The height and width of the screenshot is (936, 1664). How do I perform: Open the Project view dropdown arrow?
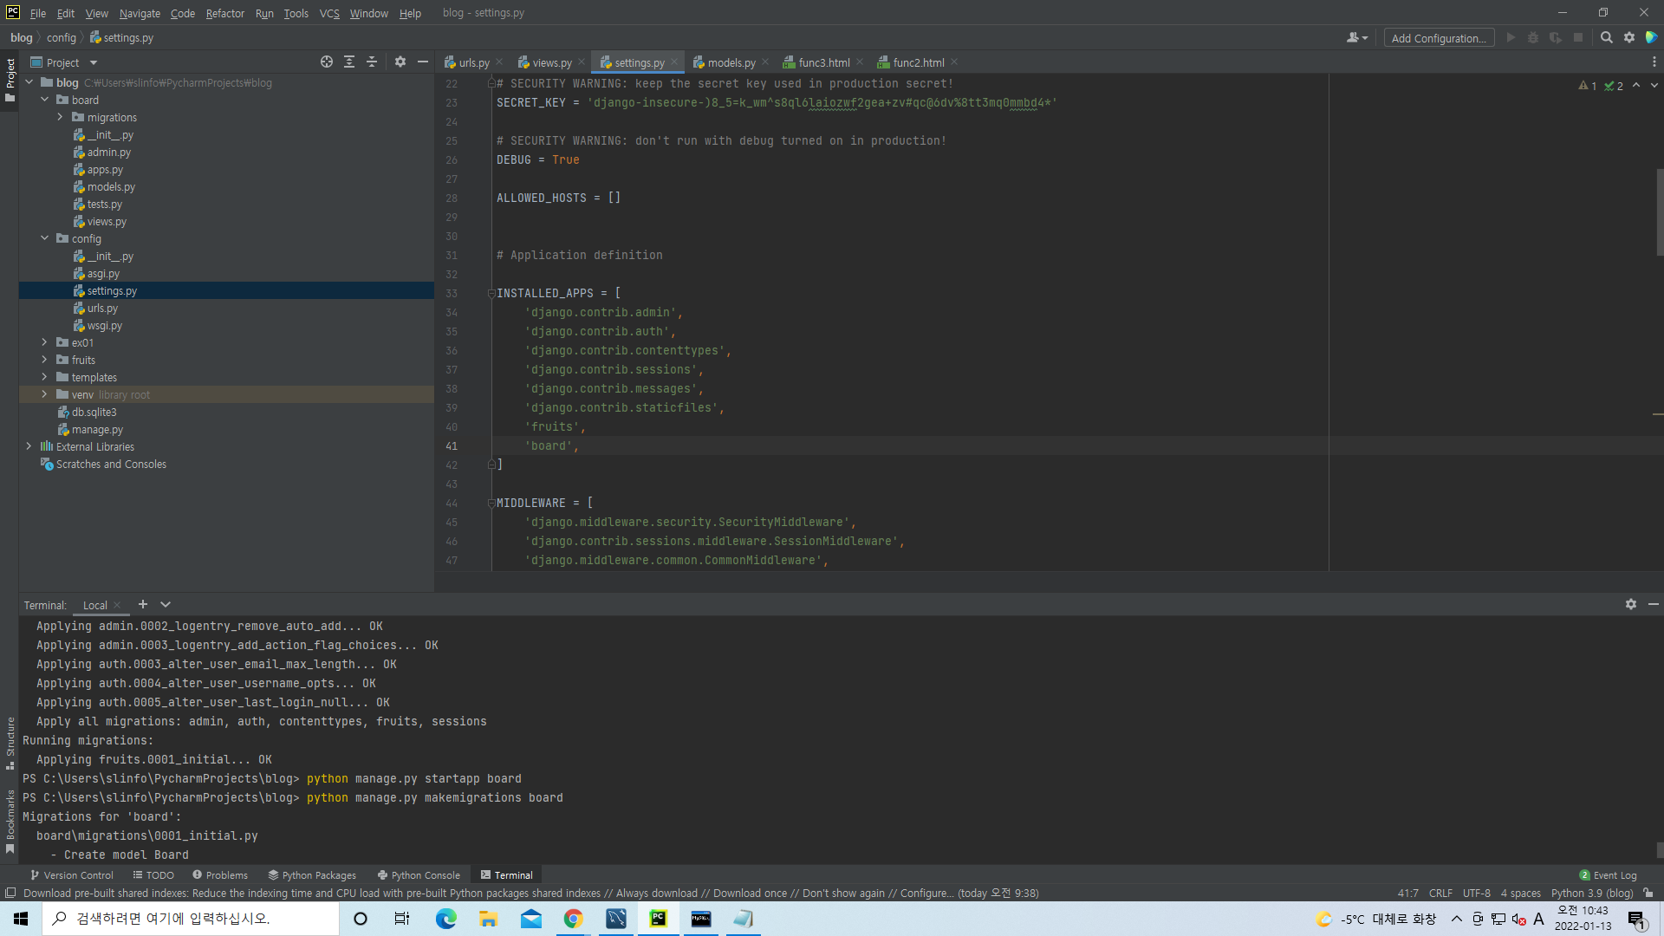94,62
